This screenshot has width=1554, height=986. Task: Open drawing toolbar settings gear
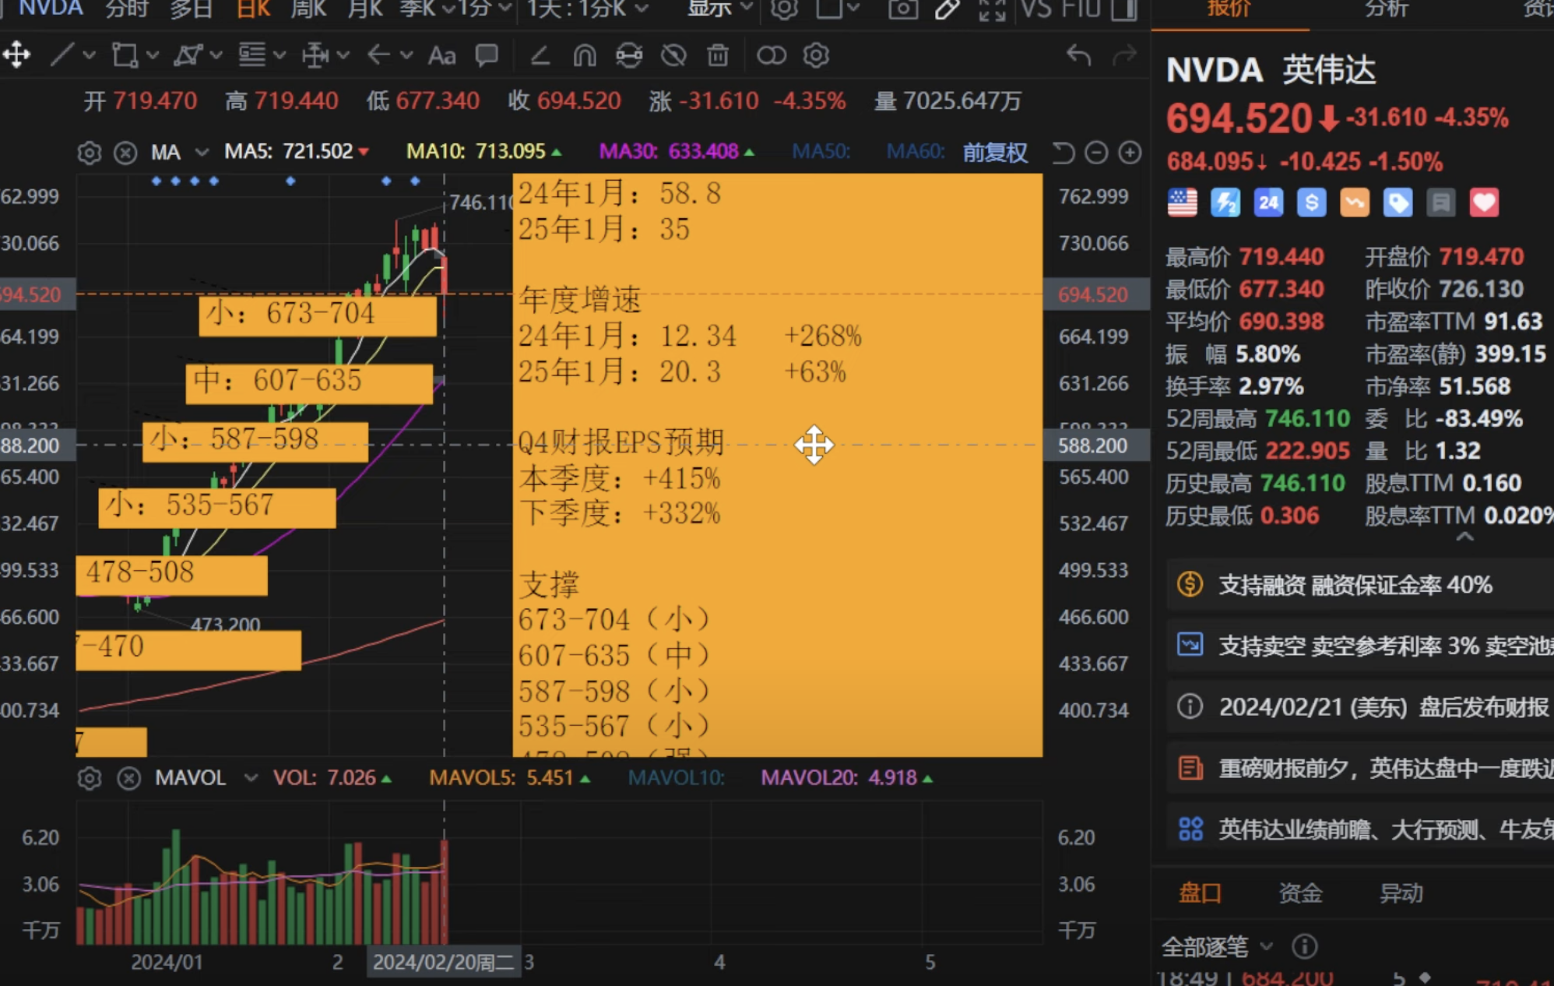pyautogui.click(x=816, y=55)
